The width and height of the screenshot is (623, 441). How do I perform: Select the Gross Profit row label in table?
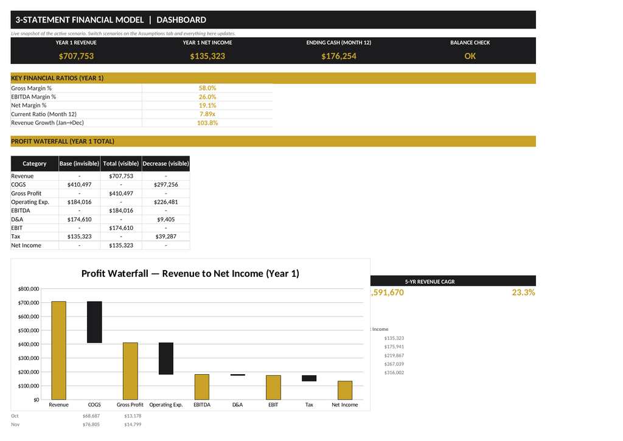26,193
